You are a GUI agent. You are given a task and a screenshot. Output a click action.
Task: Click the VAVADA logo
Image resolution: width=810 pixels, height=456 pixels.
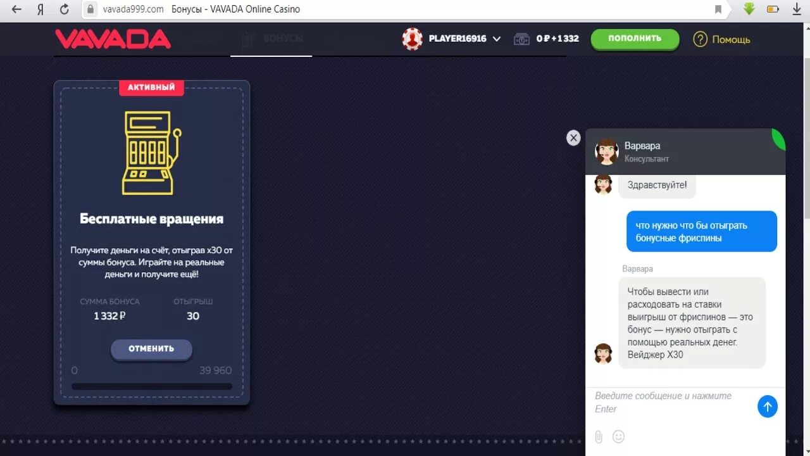pos(113,39)
